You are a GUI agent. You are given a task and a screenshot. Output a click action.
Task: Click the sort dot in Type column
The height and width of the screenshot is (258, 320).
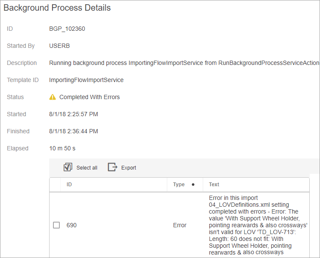pos(193,185)
